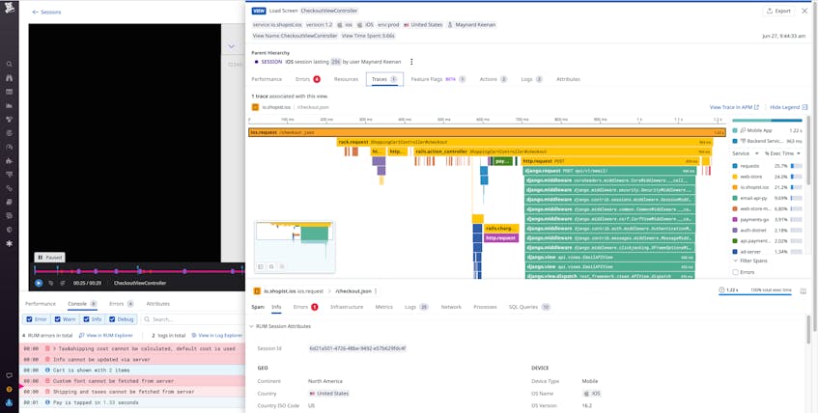Open the chat bubble sidebar icon
Image resolution: width=818 pixels, height=413 pixels.
10,375
